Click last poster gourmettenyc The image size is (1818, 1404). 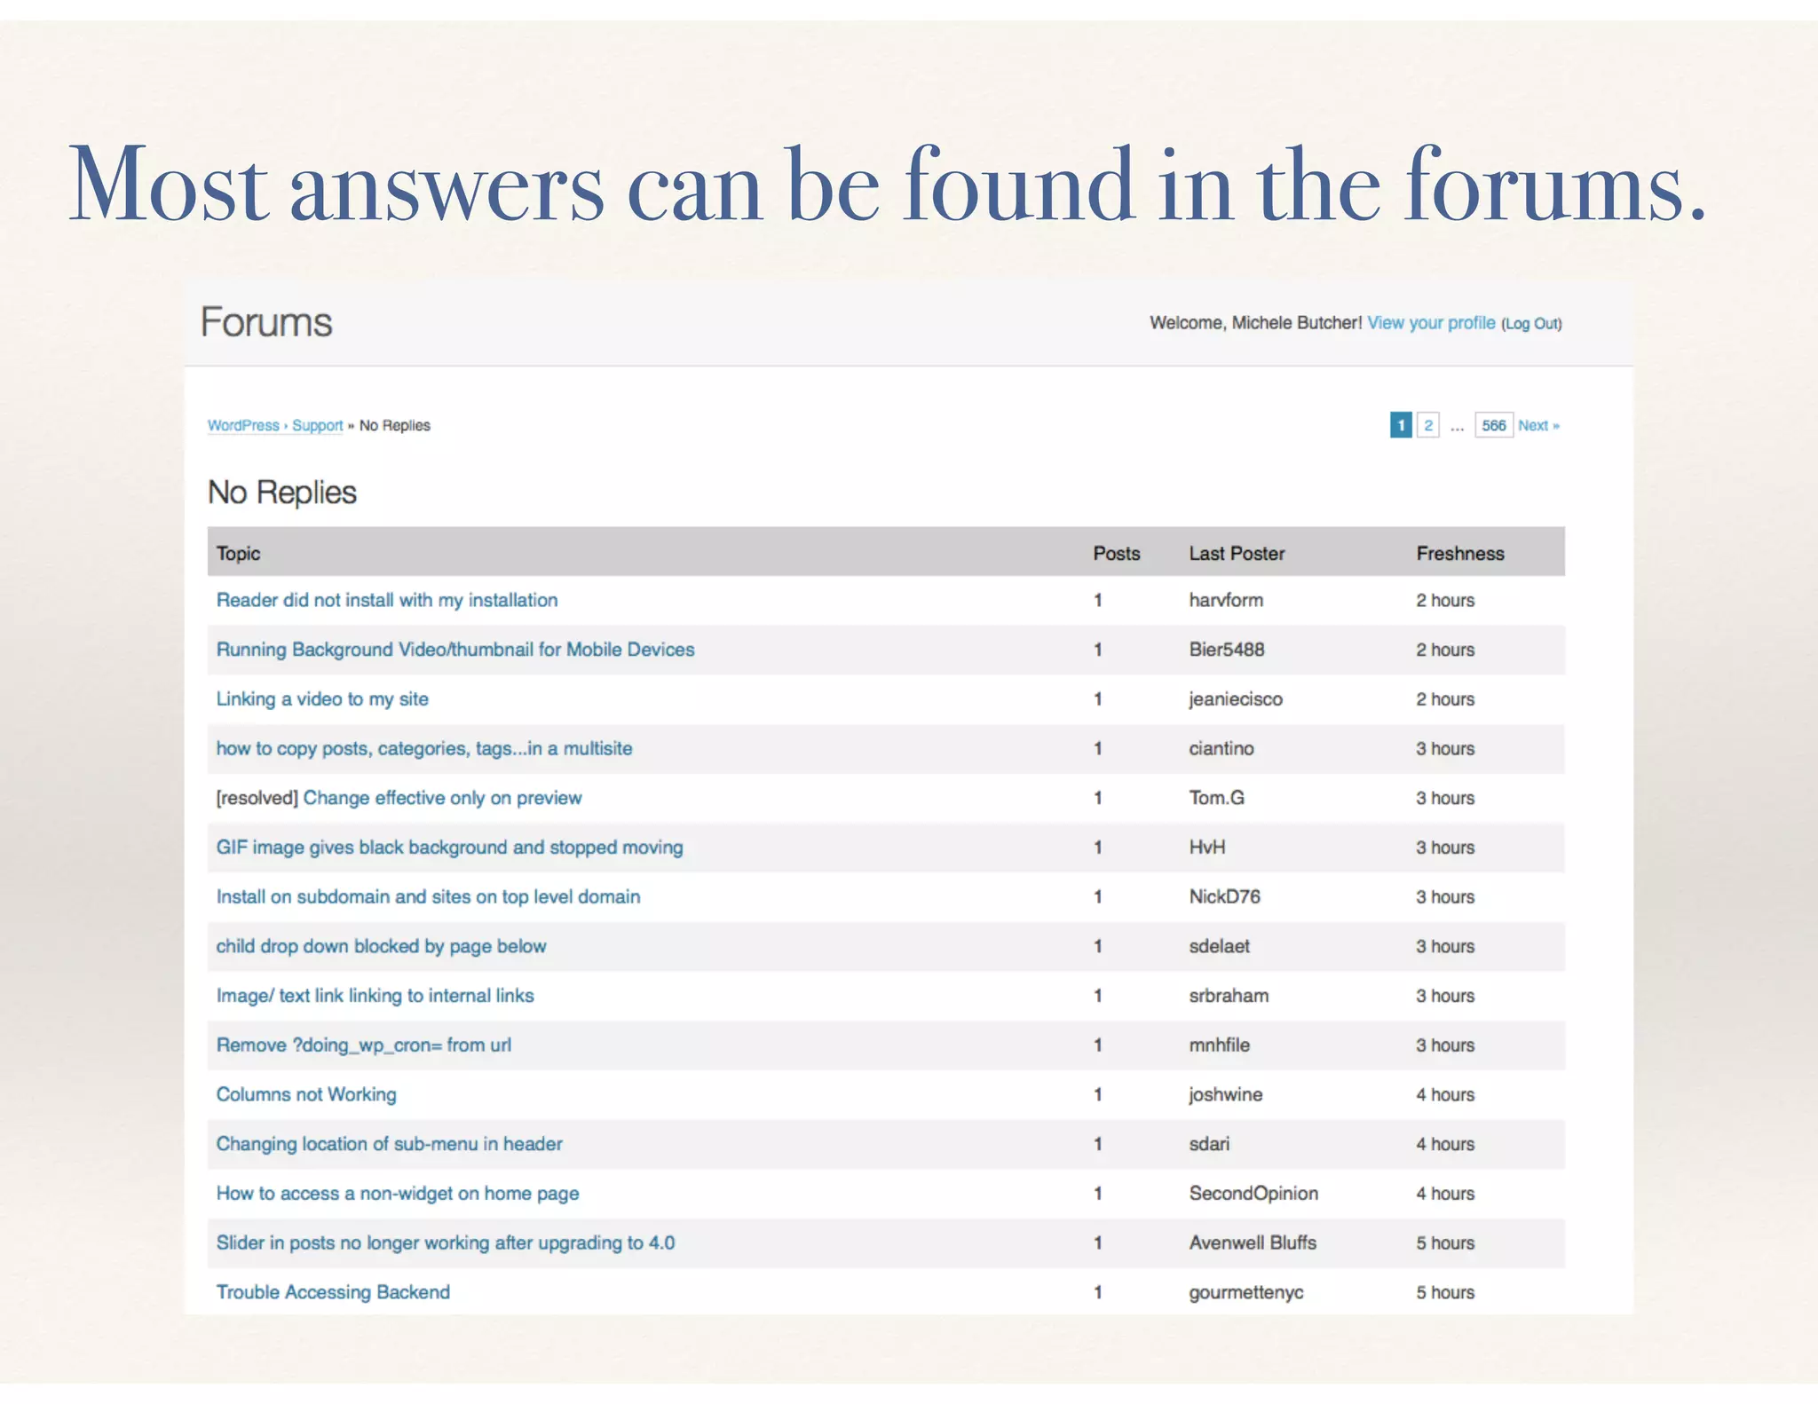[x=1246, y=1292]
